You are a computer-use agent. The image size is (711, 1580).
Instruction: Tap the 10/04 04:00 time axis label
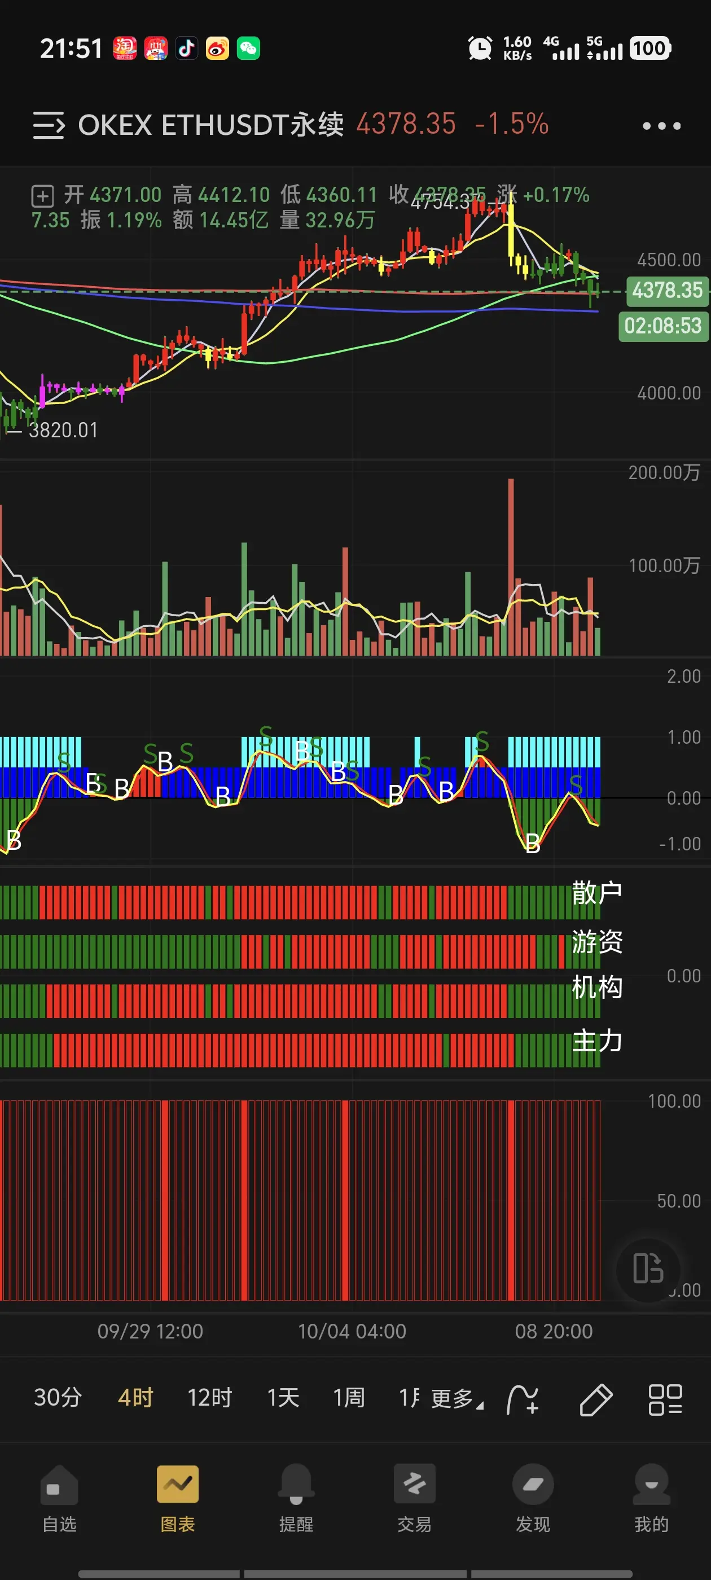352,1332
